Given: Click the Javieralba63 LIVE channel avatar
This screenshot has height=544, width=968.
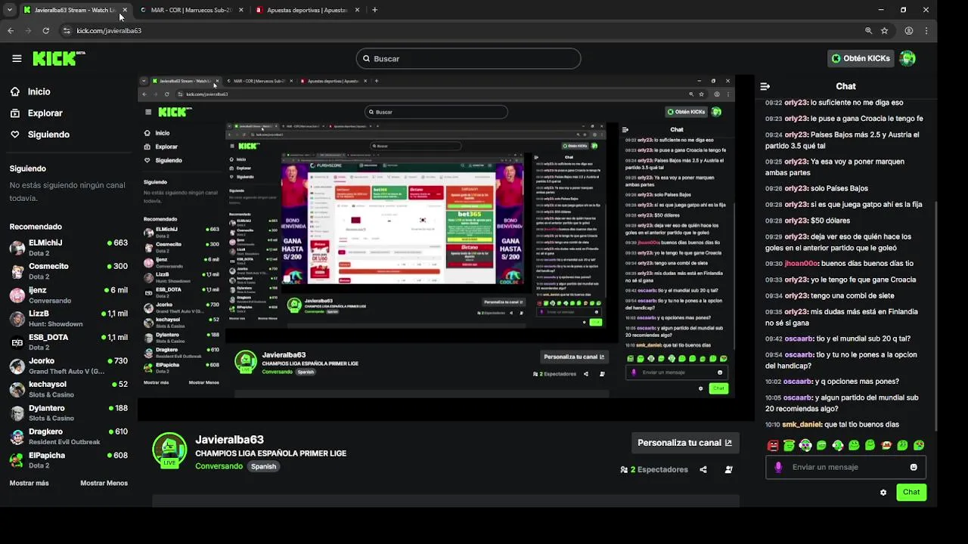Looking at the screenshot, I should (169, 450).
